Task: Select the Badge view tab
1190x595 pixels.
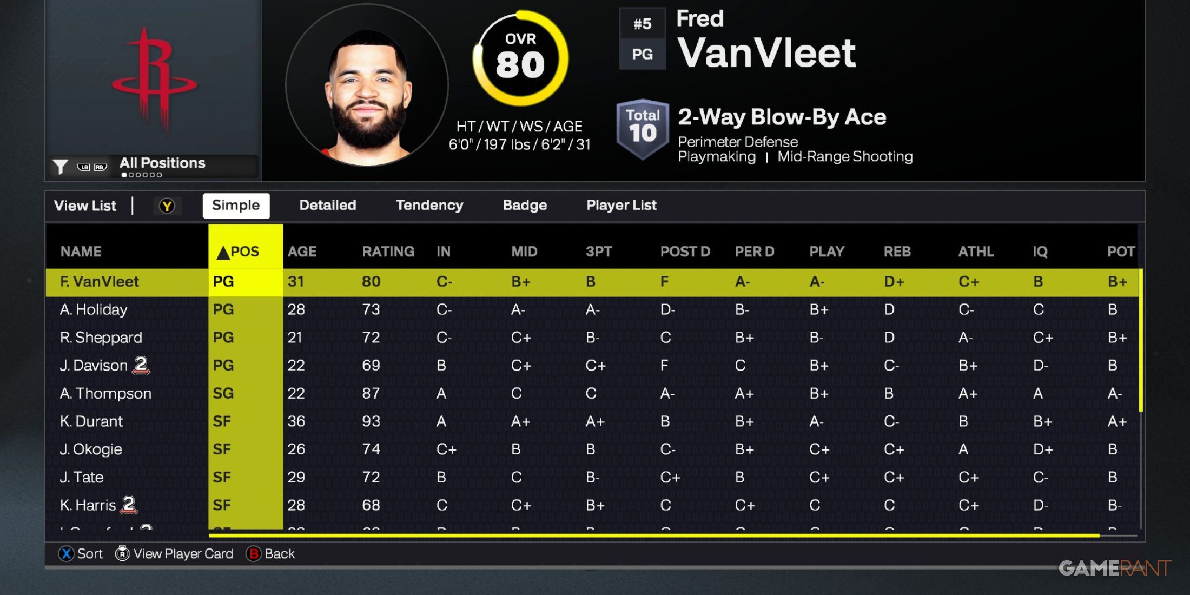Action: click(525, 206)
